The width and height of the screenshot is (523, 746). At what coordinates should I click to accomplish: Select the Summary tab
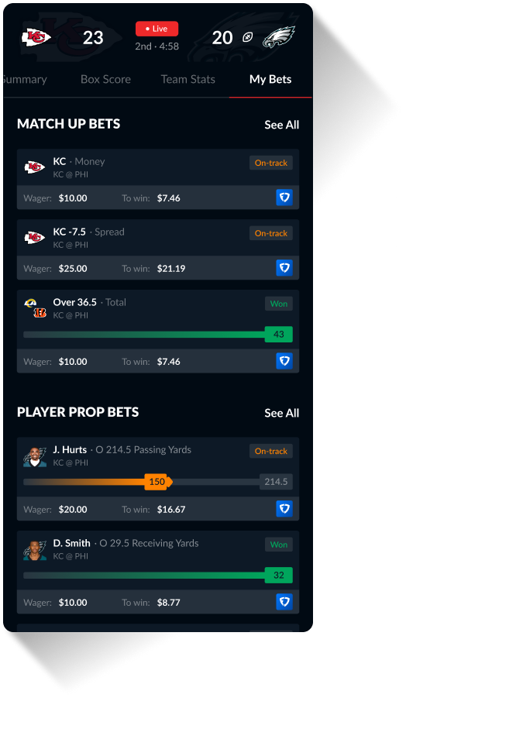[x=23, y=79]
